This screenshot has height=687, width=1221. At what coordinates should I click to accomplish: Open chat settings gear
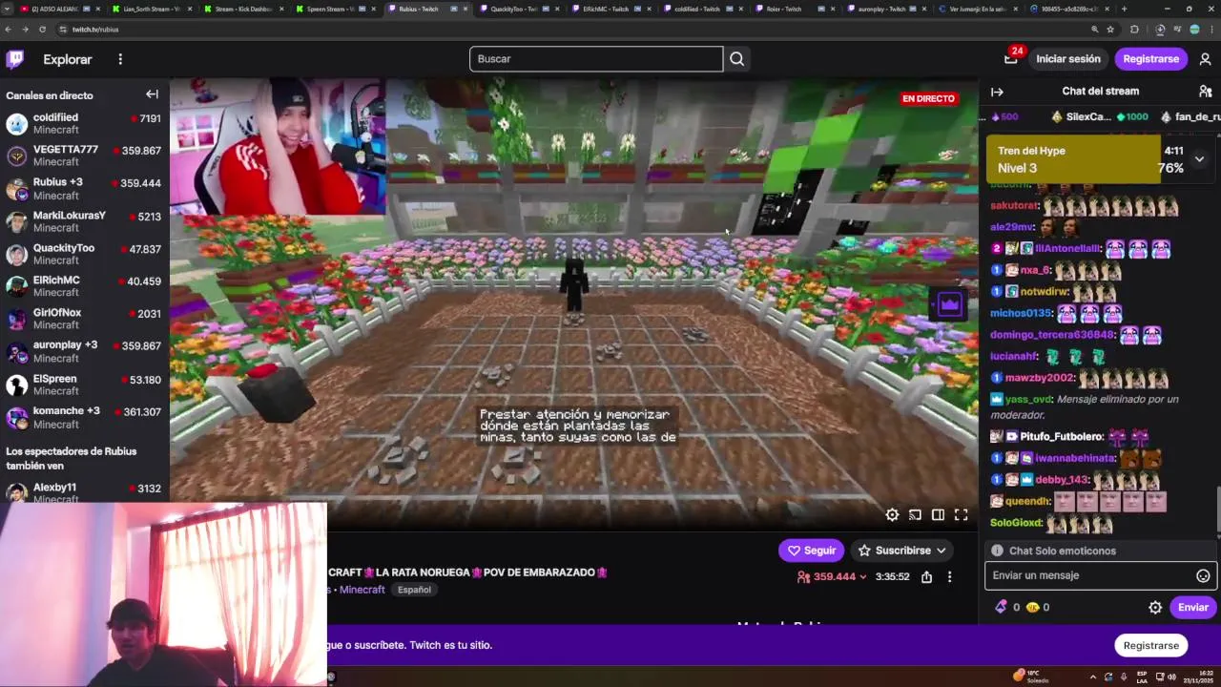pos(1155,608)
